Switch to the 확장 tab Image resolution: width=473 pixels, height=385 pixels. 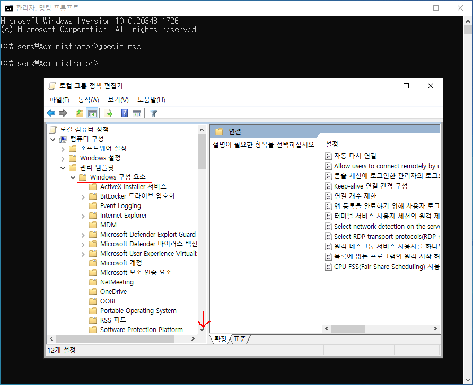[x=220, y=339]
